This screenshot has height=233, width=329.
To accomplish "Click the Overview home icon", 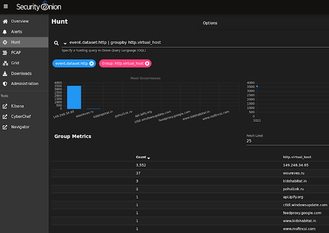I will point(5,22).
